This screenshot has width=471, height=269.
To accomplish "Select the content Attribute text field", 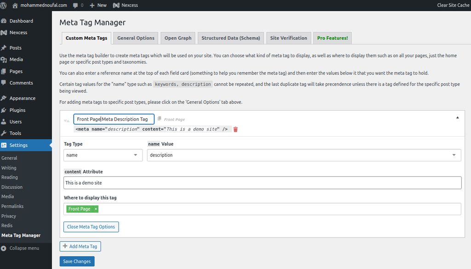I will click(263, 182).
